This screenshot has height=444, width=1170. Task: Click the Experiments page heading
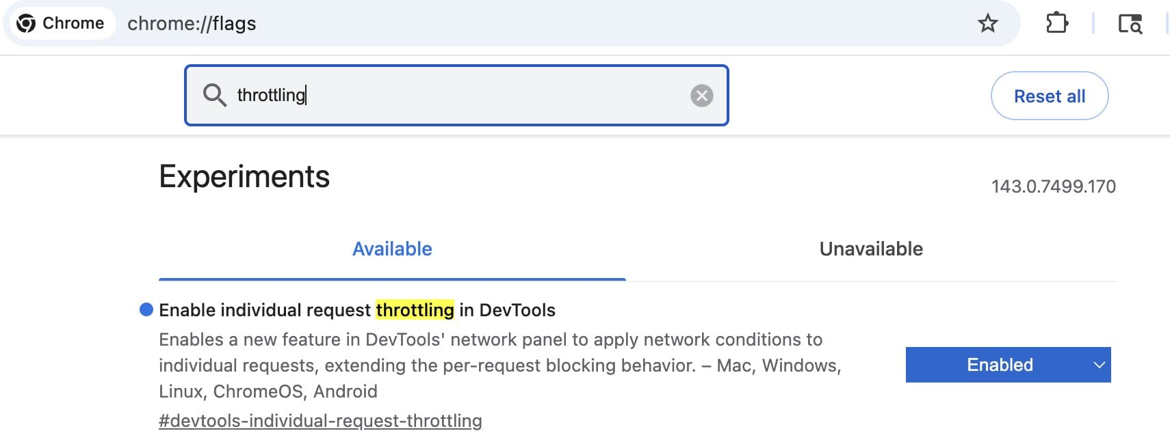pos(244,176)
